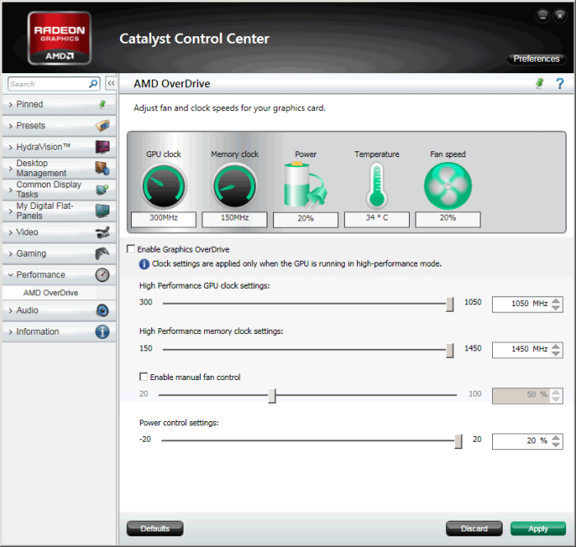Screen dimensions: 576x547
Task: Click the Common Display Tasks icon
Action: tap(103, 189)
